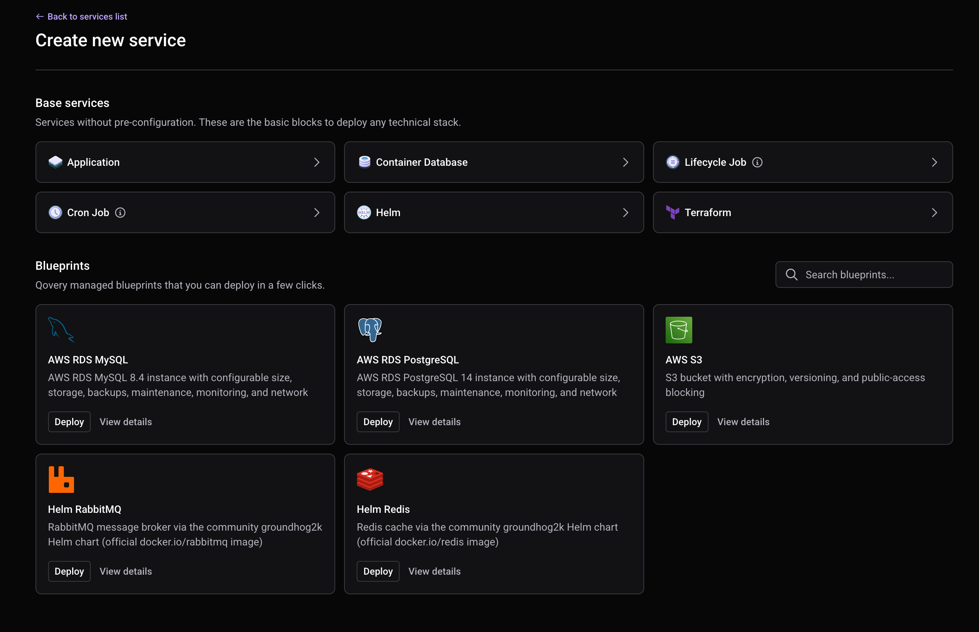Click the RabbitMQ orange logo
979x632 pixels.
(61, 479)
